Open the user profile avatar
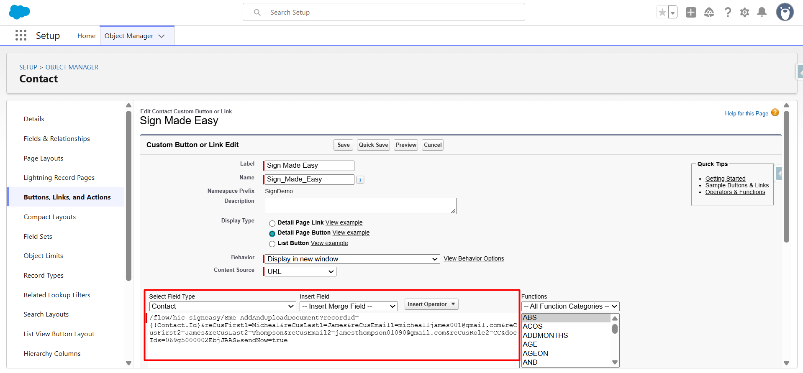 [785, 12]
